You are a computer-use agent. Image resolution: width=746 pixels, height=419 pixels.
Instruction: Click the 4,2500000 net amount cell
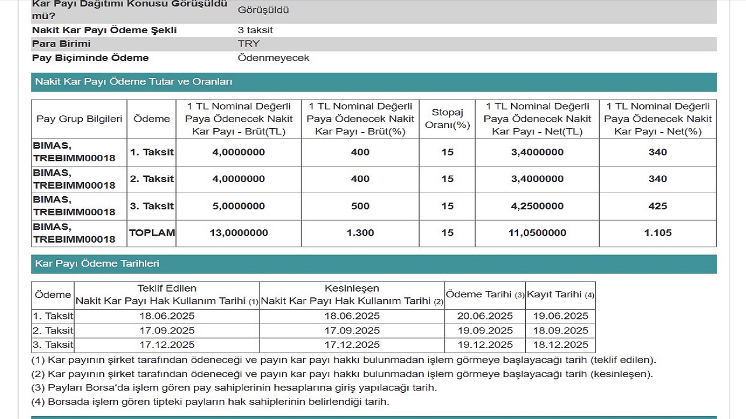click(x=537, y=206)
